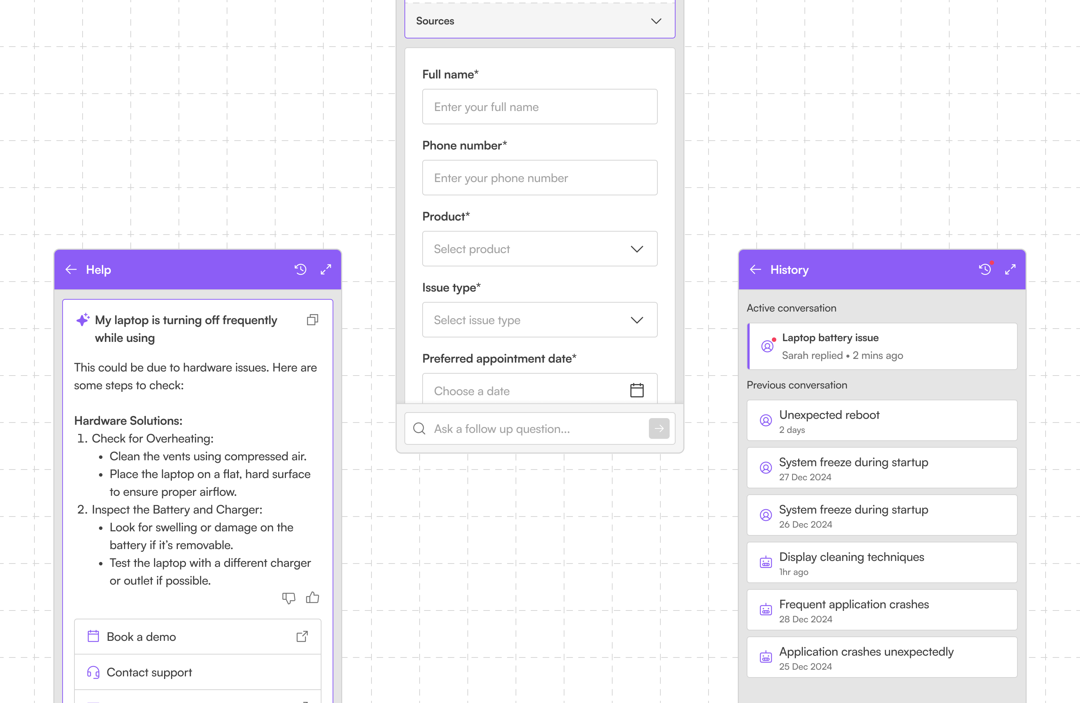Screen dimensions: 1080x703
Task: Focus the Full name input field
Action: point(540,107)
